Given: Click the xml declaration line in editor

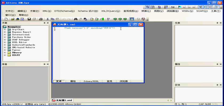Looking at the screenshot, I should click(x=90, y=28).
